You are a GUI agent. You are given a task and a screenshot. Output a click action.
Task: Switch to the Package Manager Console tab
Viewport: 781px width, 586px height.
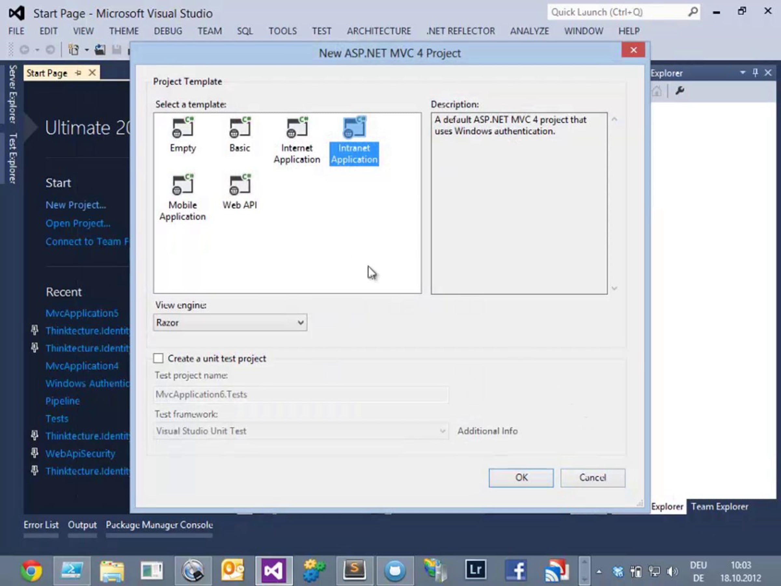[159, 525]
